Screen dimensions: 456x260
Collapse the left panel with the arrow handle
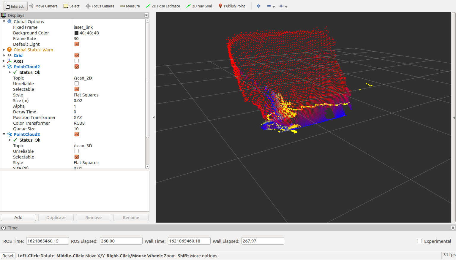(154, 118)
